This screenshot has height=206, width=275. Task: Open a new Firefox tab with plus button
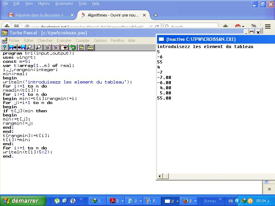pos(156,15)
